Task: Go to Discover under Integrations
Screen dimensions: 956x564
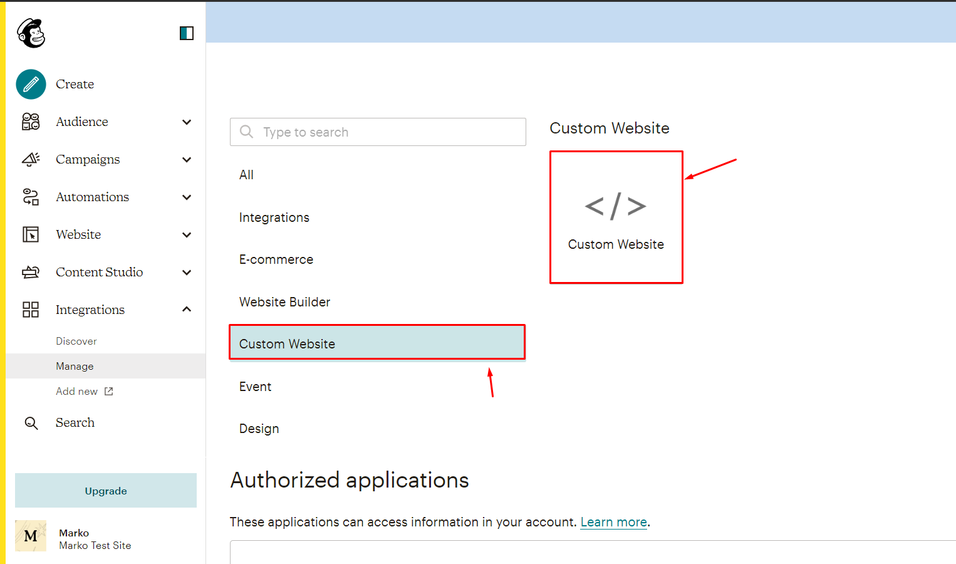Action: 76,341
